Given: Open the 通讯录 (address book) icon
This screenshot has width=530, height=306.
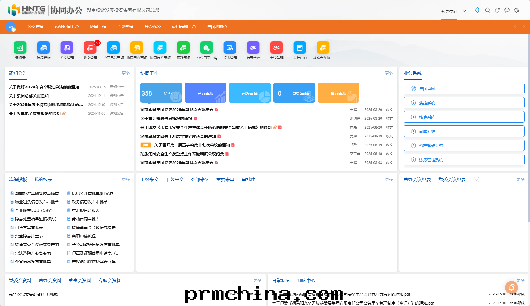Looking at the screenshot, I should pyautogui.click(x=20, y=48).
